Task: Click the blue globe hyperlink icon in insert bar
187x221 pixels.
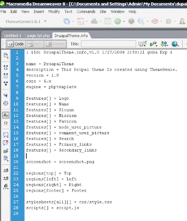Action: [x=67, y=21]
